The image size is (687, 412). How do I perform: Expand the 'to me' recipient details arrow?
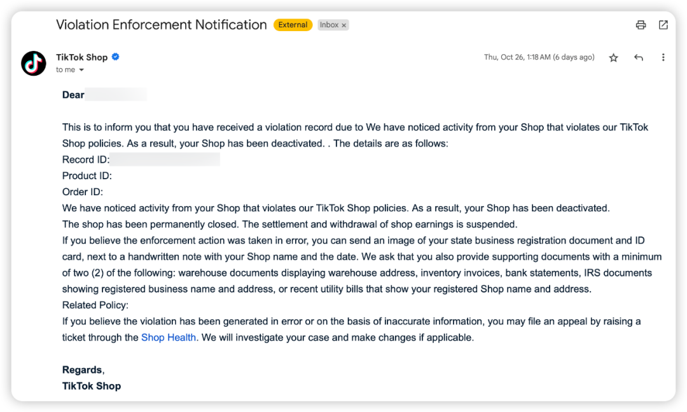tap(81, 71)
